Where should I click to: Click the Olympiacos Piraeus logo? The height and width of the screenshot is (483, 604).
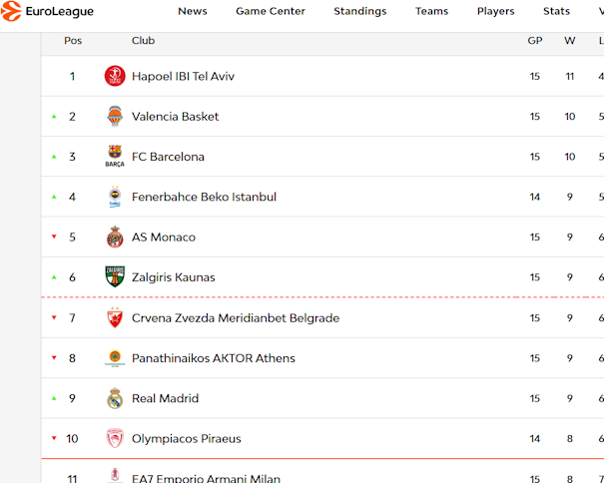point(115,439)
